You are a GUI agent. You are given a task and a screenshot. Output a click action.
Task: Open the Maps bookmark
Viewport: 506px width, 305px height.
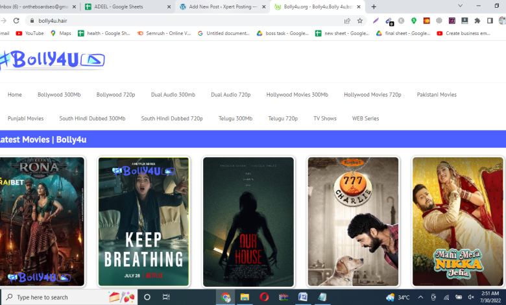tap(61, 33)
